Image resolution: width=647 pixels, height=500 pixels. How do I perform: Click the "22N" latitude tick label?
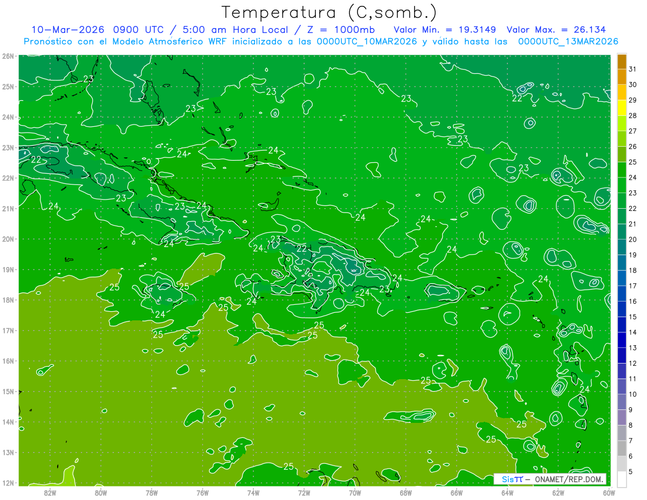pyautogui.click(x=8, y=178)
